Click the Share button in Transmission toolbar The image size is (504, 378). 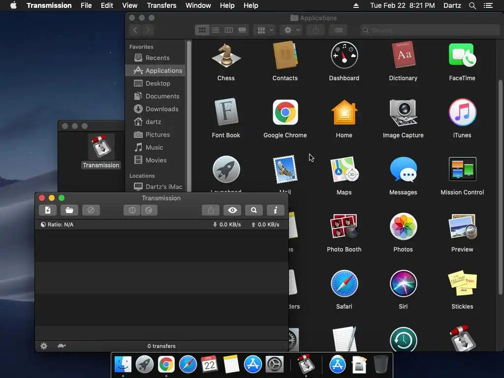(x=211, y=210)
